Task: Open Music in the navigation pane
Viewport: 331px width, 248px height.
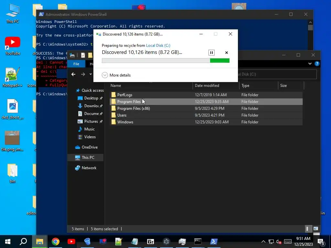Action: [x=86, y=129]
